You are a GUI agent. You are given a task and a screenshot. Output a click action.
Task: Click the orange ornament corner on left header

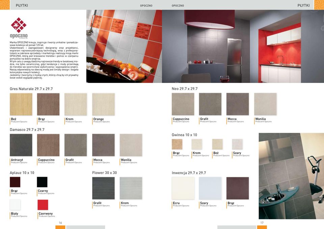point(5,5)
